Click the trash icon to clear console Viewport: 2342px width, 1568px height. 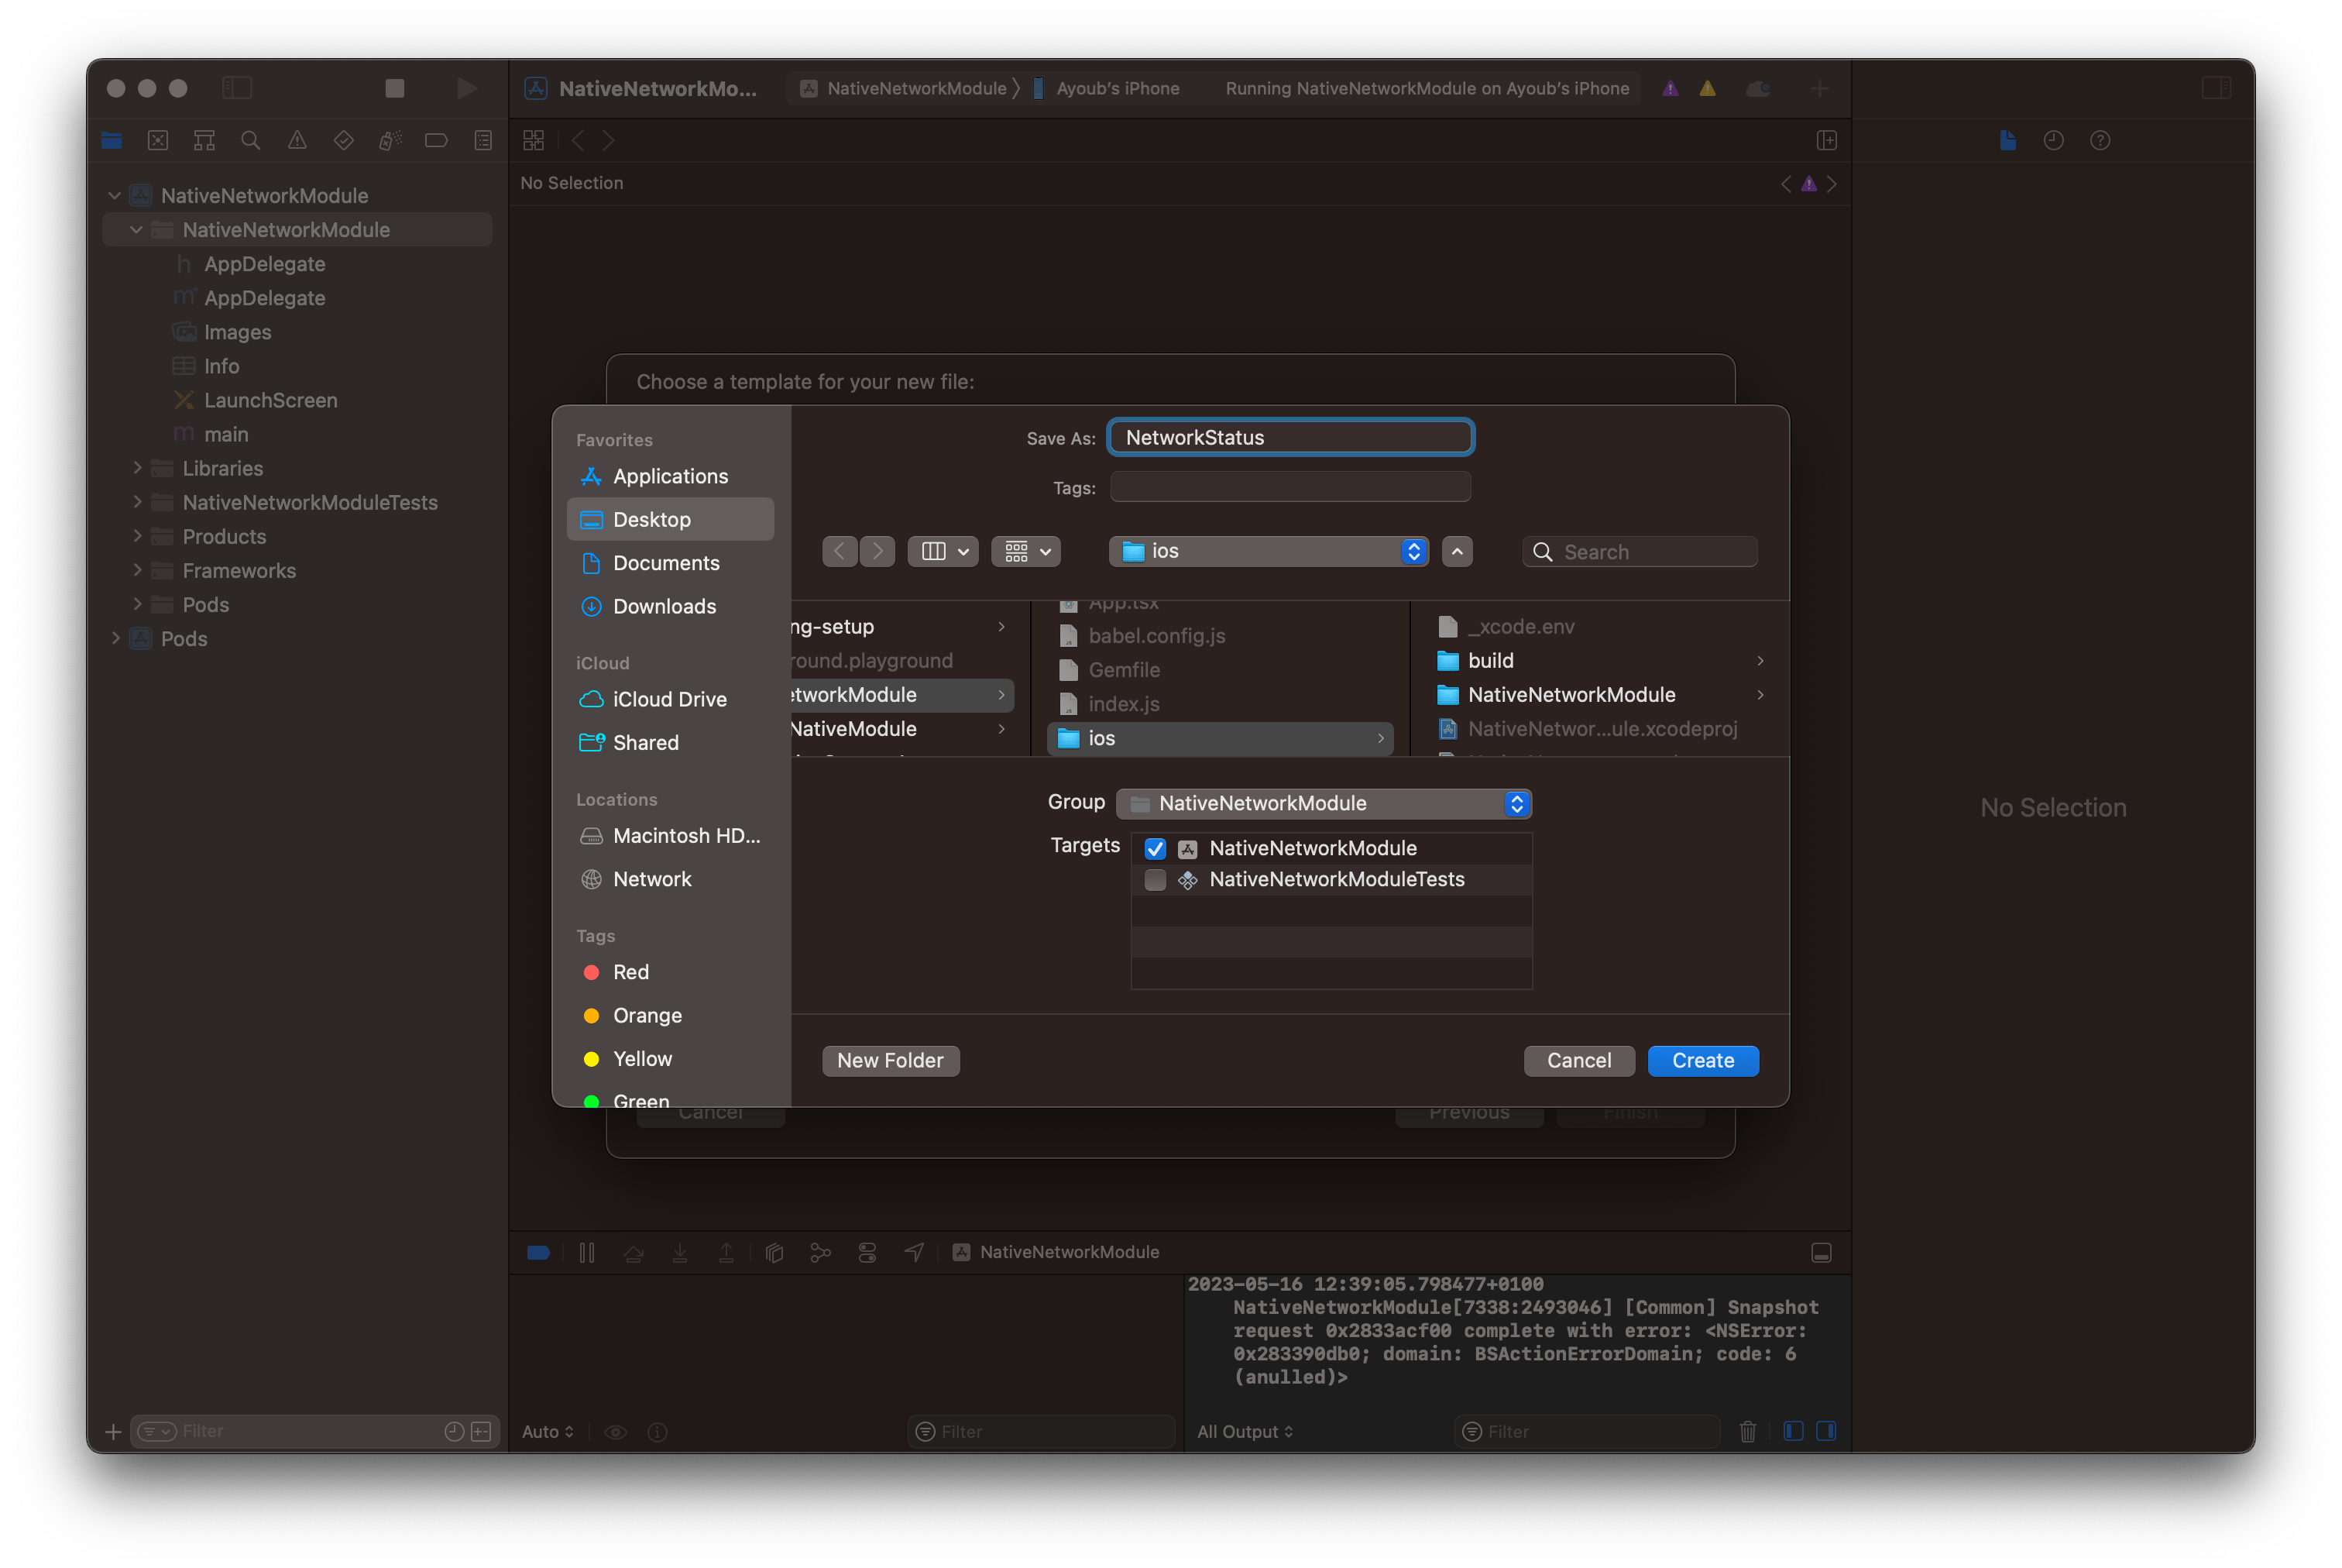pos(1747,1431)
